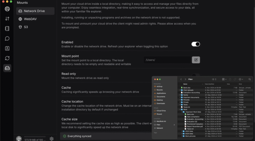This screenshot has width=255, height=141.
Task: Select the 'Data compilation' file row
Action: [x=215, y=117]
